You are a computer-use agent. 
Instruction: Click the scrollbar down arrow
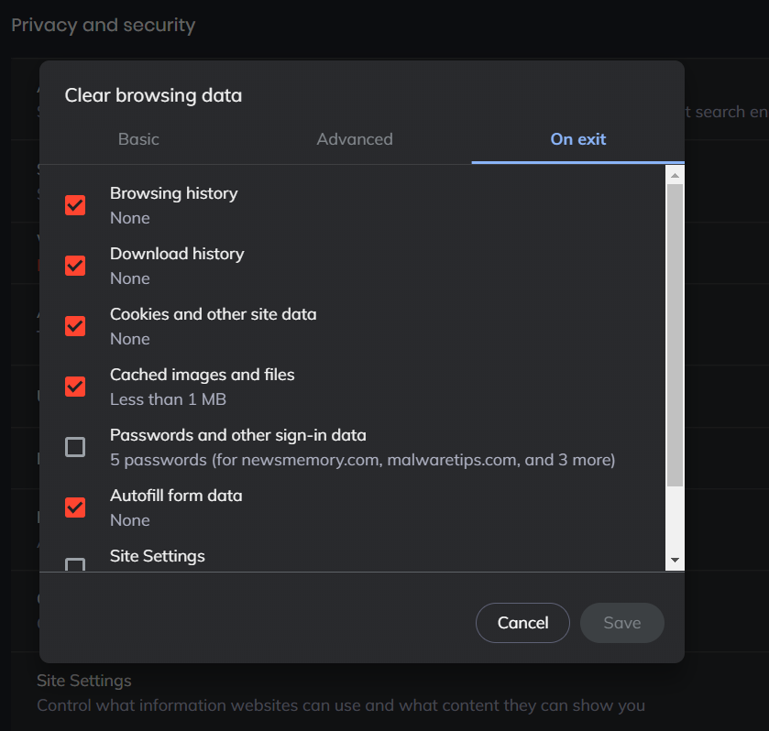(x=675, y=560)
